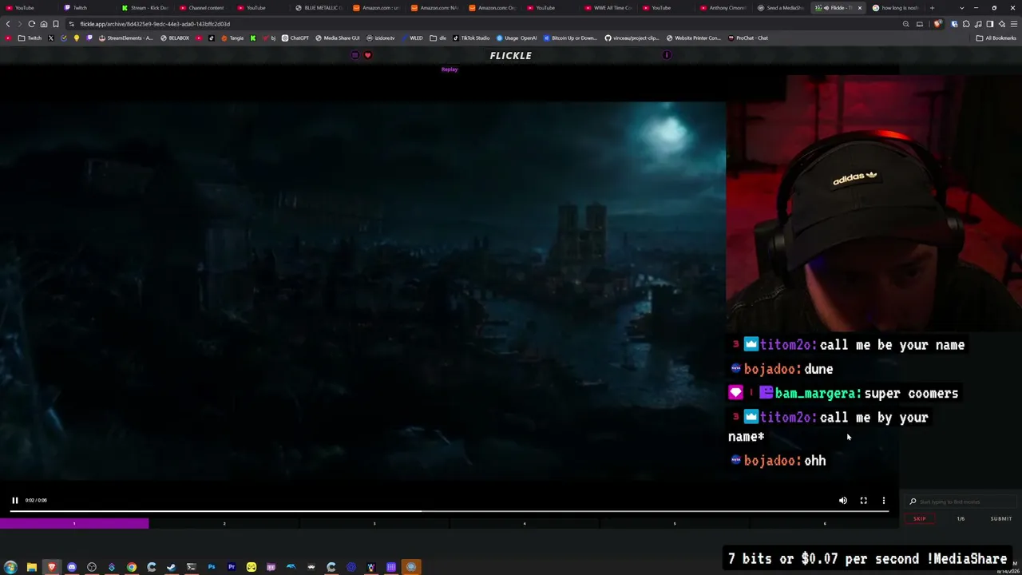Reload the current page
This screenshot has width=1022, height=575.
(x=32, y=24)
